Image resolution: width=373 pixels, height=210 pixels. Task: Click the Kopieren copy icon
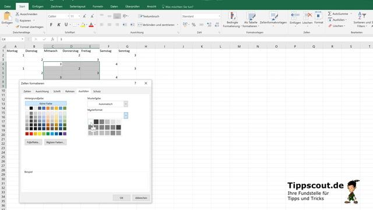[x=17, y=20]
